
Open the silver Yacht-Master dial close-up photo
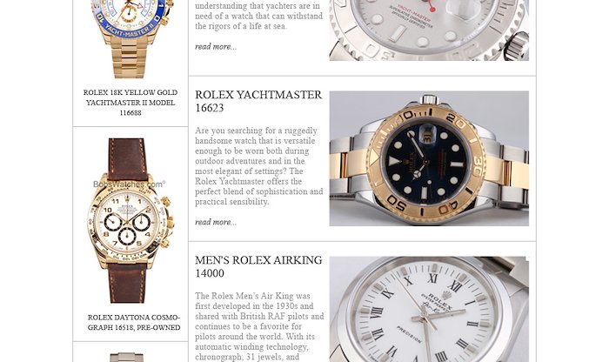point(429,30)
